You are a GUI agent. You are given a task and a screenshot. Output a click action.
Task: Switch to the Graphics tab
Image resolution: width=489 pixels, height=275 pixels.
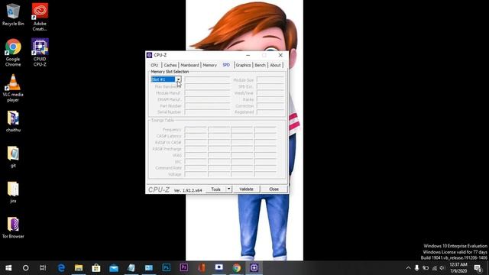243,65
